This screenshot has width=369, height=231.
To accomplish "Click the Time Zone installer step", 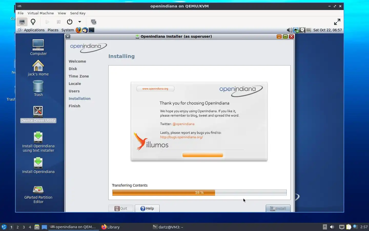I will tap(79, 76).
